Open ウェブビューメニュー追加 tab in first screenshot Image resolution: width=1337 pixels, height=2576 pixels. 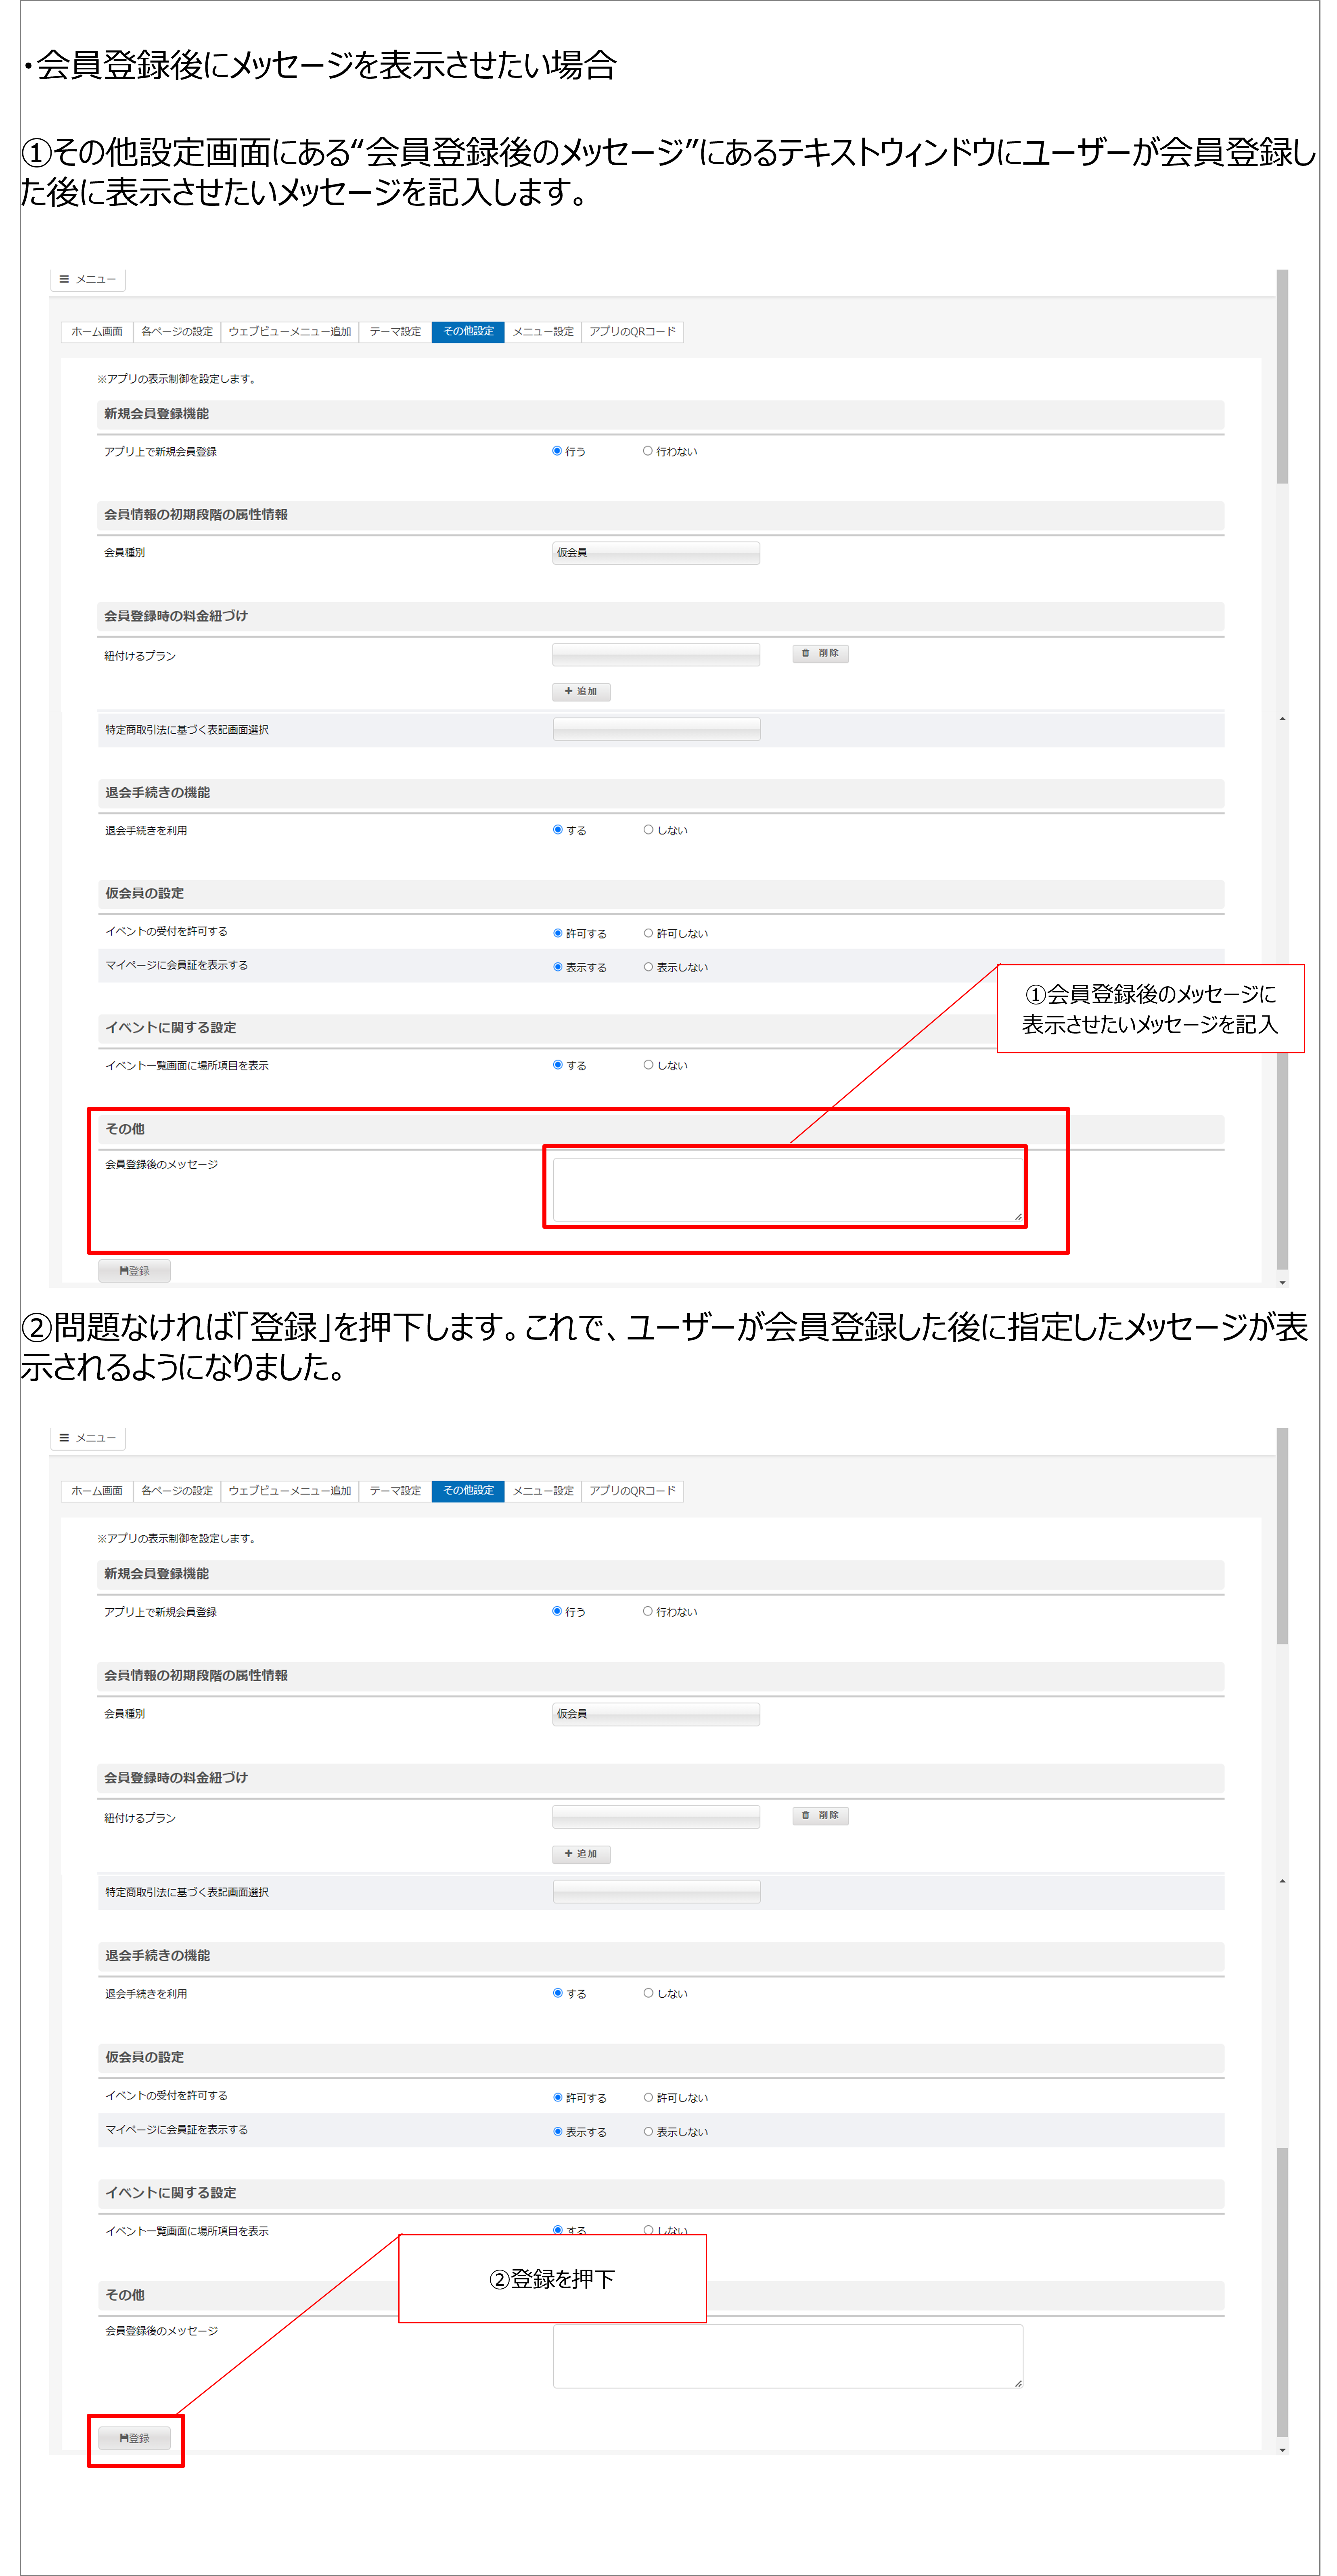[x=290, y=332]
